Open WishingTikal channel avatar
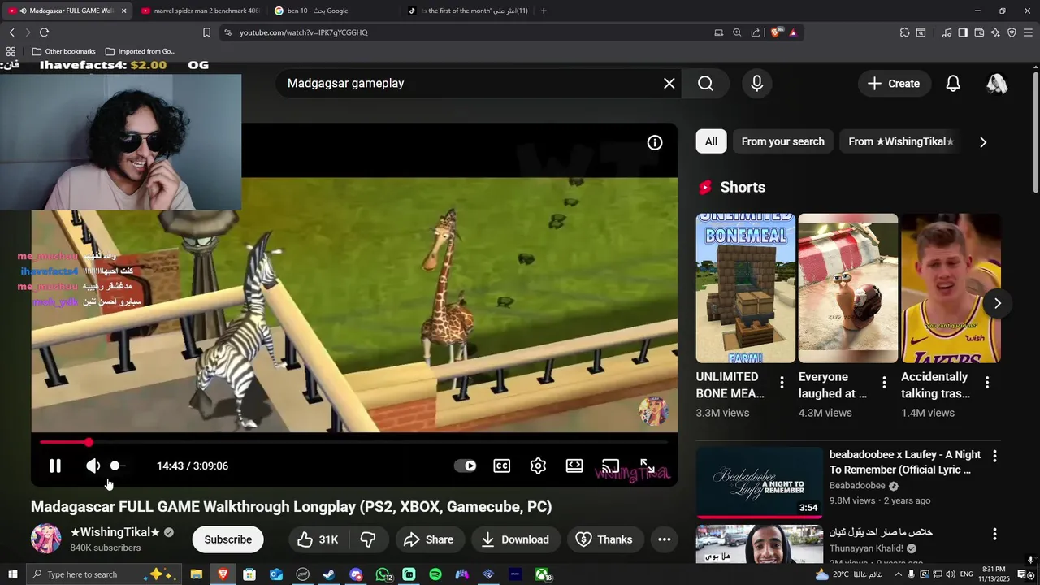This screenshot has height=585, width=1040. (x=45, y=539)
